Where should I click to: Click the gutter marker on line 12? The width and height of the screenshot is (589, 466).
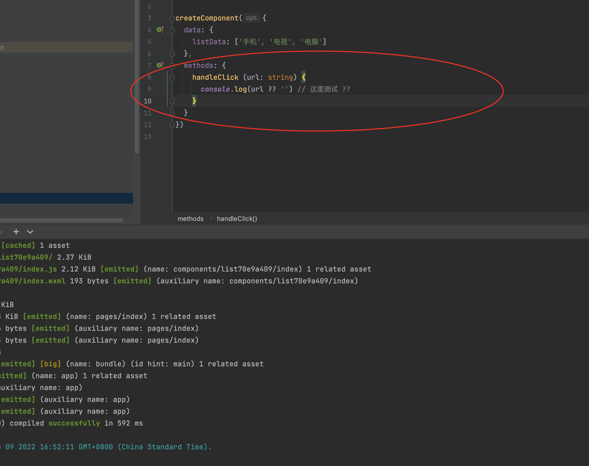pos(172,125)
